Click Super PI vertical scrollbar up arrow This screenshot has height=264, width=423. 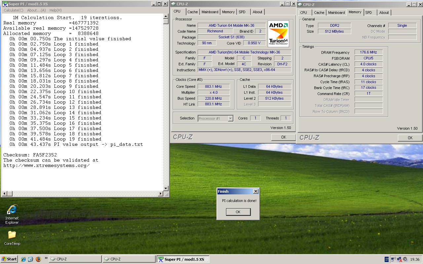pos(166,16)
